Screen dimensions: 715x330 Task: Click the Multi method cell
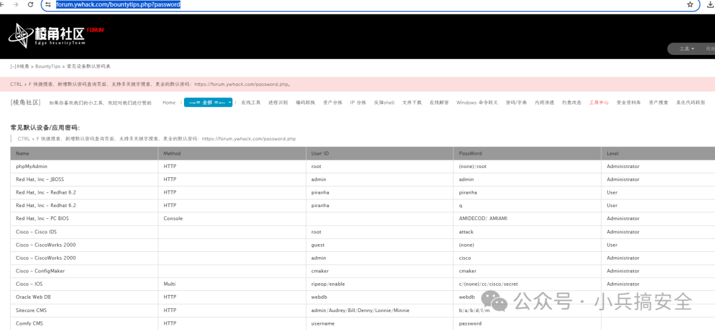tap(169, 284)
